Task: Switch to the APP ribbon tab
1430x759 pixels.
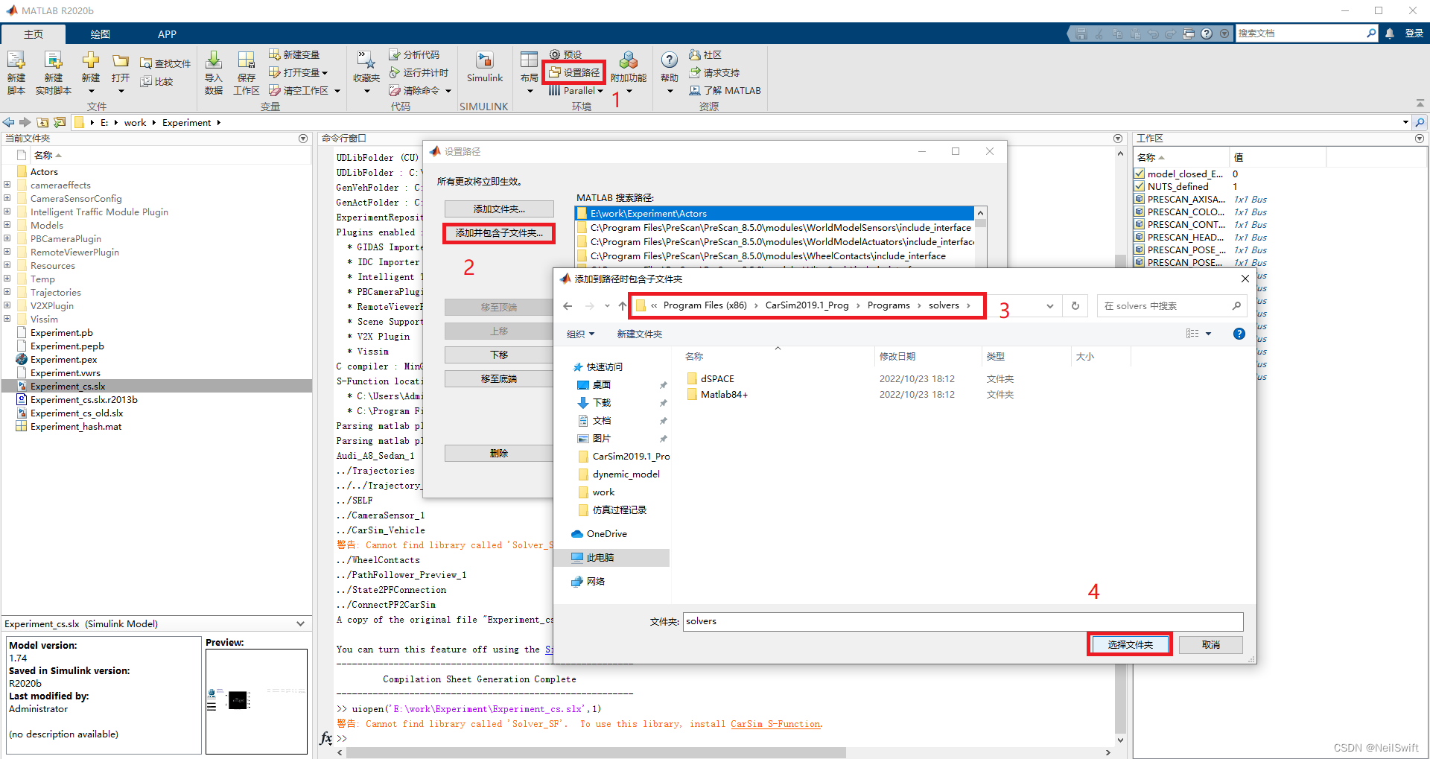Action: click(x=167, y=34)
